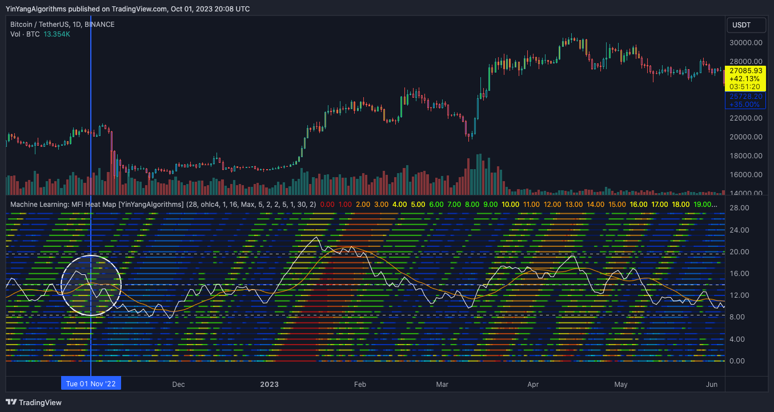Screen dimensions: 774x412
Task: Click 20000.00 on the price scale
Action: tap(746, 137)
